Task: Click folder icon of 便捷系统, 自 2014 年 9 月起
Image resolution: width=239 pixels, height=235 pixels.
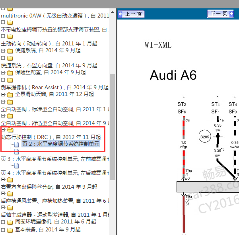Action: tap(10, 51)
